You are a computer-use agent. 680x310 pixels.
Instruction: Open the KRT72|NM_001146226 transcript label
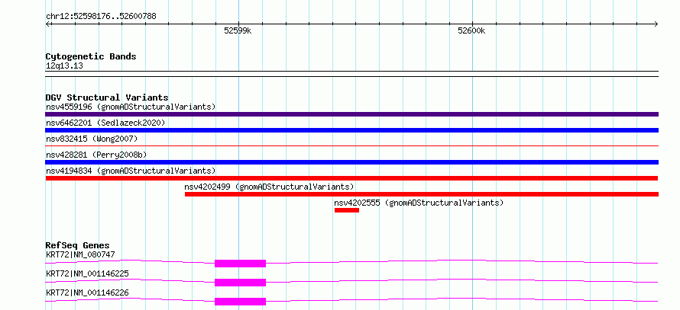click(87, 292)
